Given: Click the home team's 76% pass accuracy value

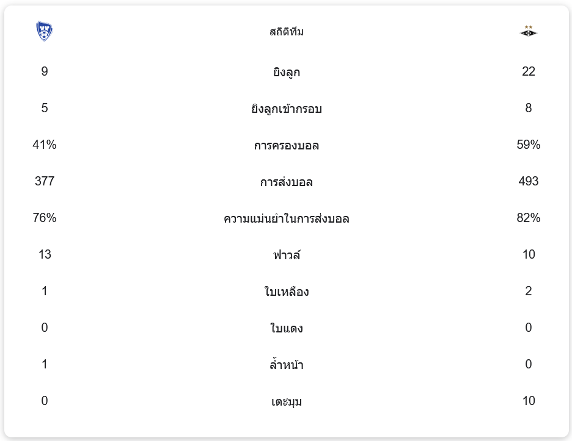Looking at the screenshot, I should pyautogui.click(x=45, y=218).
